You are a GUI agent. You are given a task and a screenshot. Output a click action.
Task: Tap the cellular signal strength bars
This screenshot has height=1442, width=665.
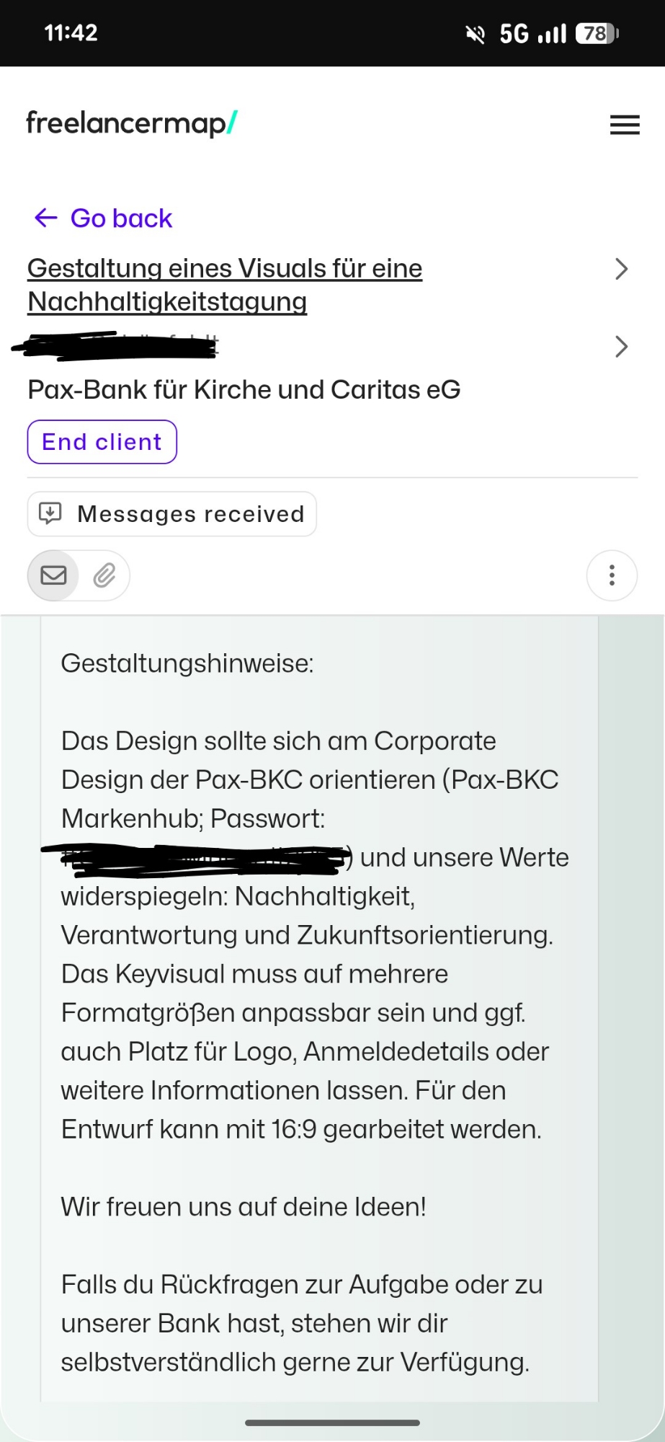tap(552, 34)
